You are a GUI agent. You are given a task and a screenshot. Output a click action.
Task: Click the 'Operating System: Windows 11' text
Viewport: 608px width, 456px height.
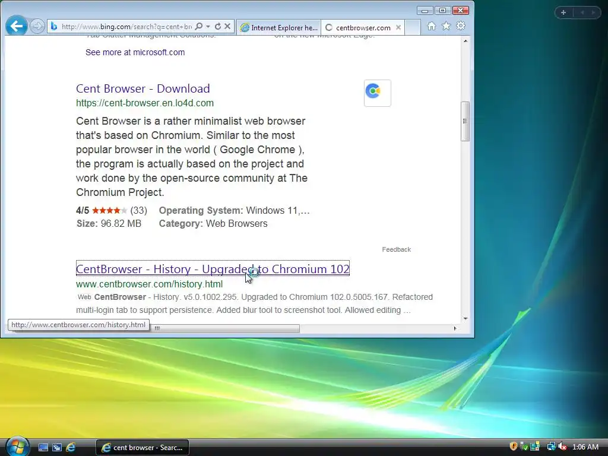tap(234, 211)
